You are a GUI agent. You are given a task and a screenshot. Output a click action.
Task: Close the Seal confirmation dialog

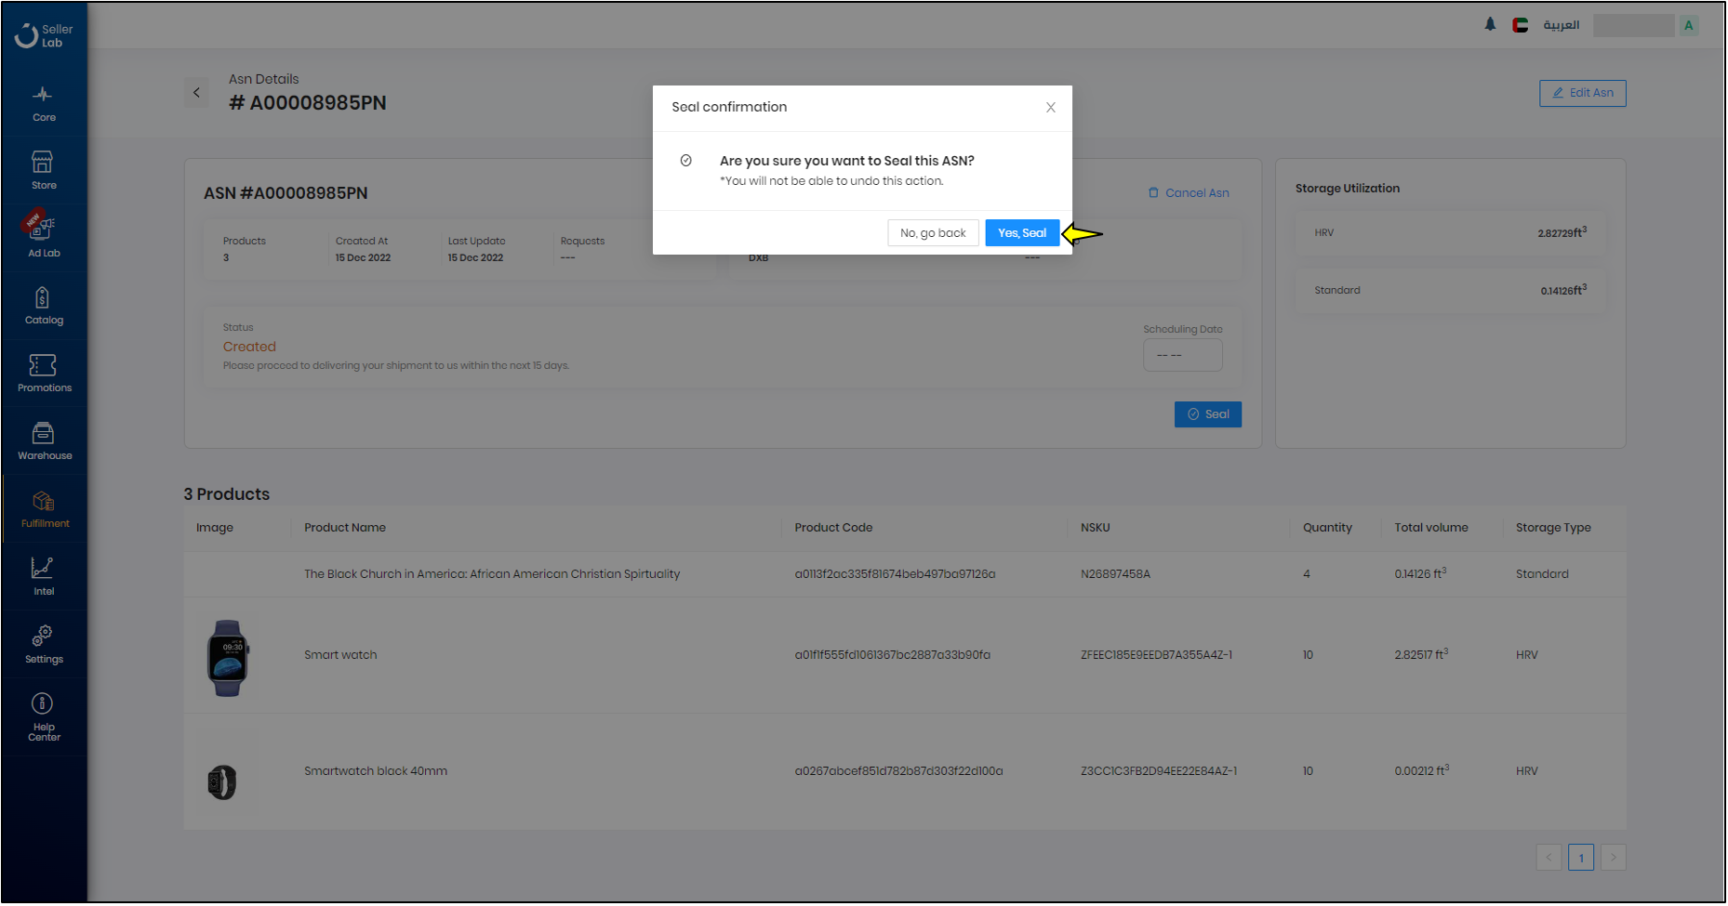[x=1051, y=107]
